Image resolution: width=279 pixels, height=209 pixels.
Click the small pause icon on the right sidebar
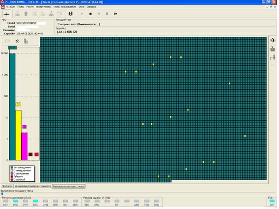point(272,65)
